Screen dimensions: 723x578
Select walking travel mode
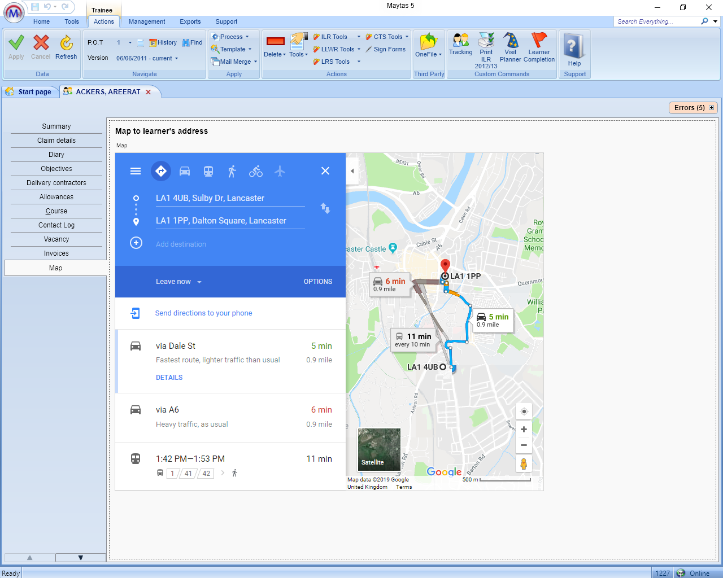point(232,171)
